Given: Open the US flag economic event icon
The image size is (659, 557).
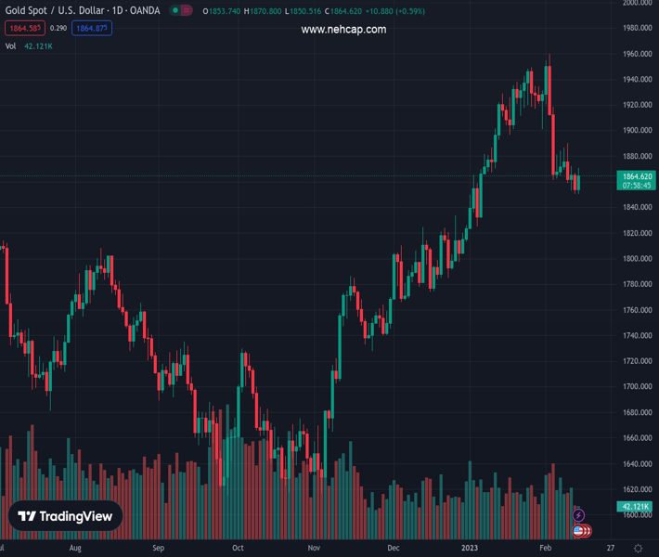Looking at the screenshot, I should 578,530.
